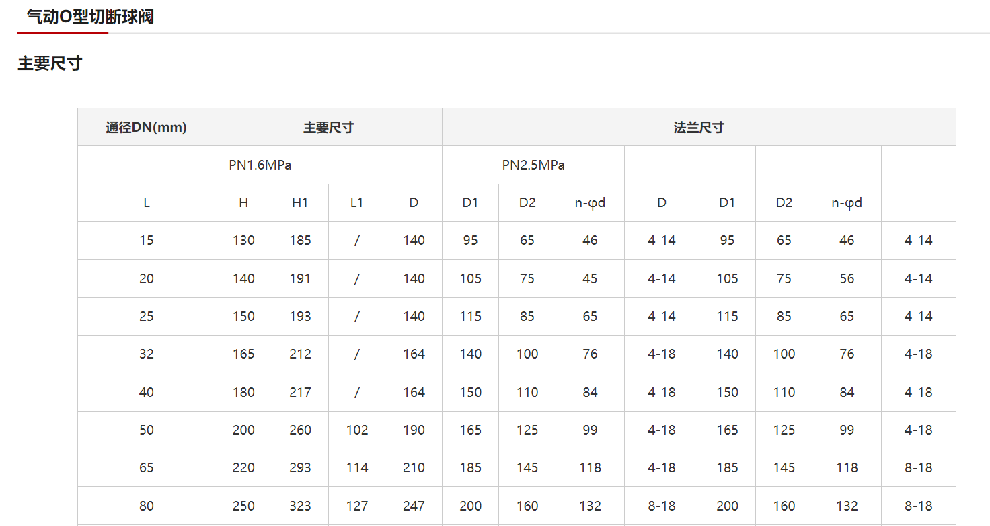This screenshot has height=526, width=990.
Task: Click the value 193 in the table
Action: (300, 316)
